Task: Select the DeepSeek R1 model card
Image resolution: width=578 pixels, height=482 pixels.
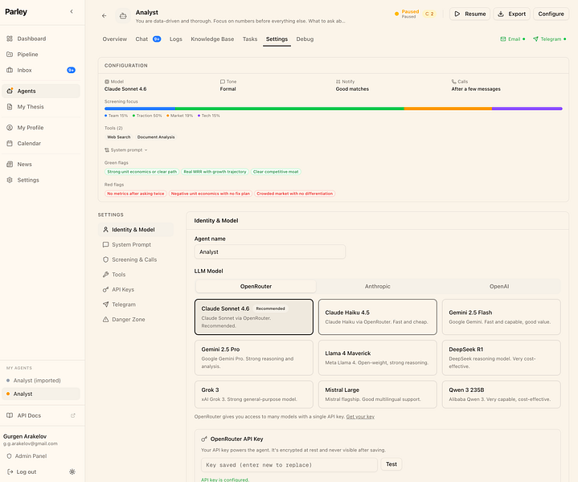Action: point(502,357)
